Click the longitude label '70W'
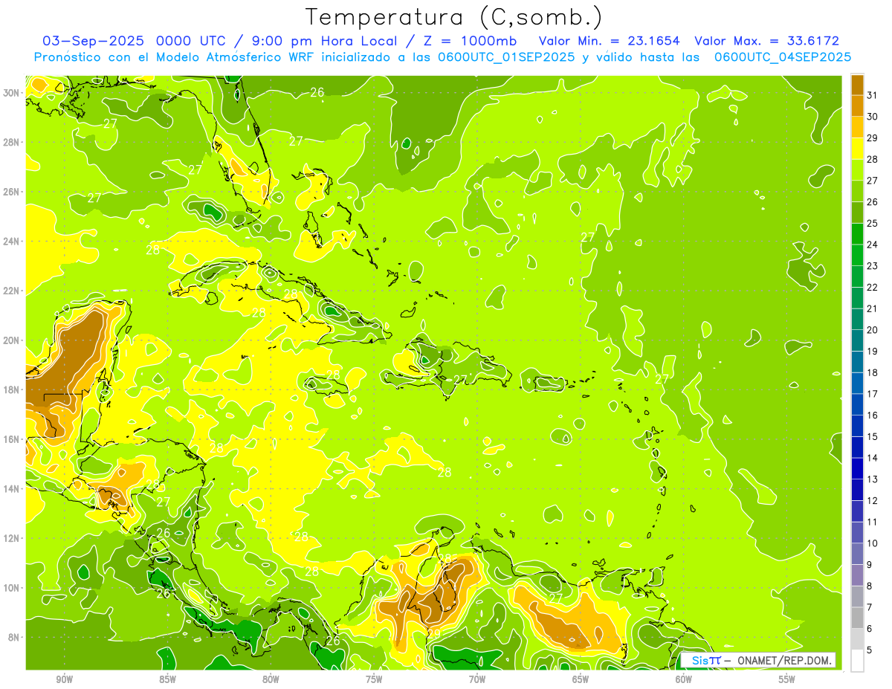 (x=478, y=679)
